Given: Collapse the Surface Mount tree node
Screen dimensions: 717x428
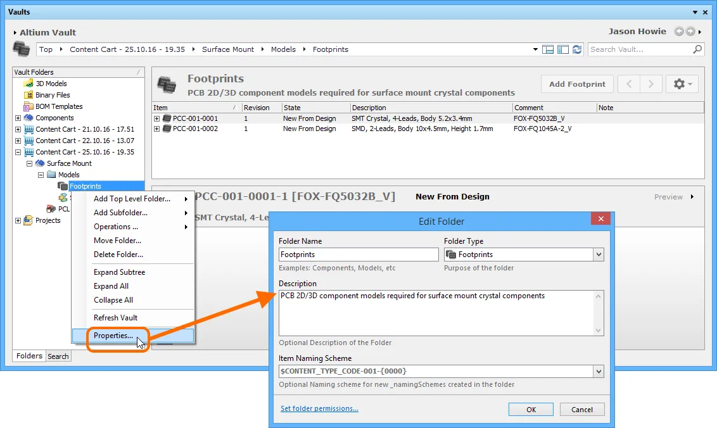Looking at the screenshot, I should [29, 164].
